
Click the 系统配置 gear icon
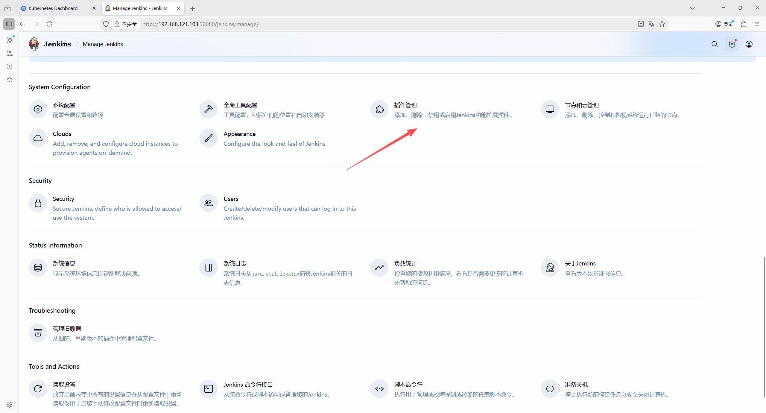point(38,109)
